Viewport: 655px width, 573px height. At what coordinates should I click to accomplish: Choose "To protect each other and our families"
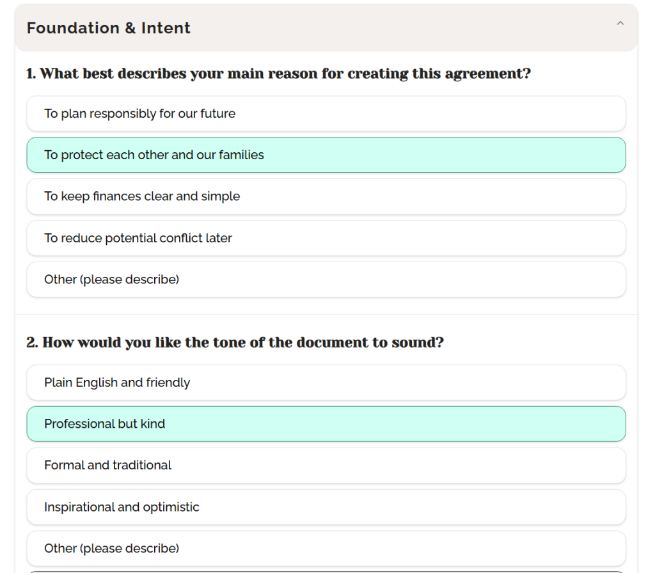point(326,155)
